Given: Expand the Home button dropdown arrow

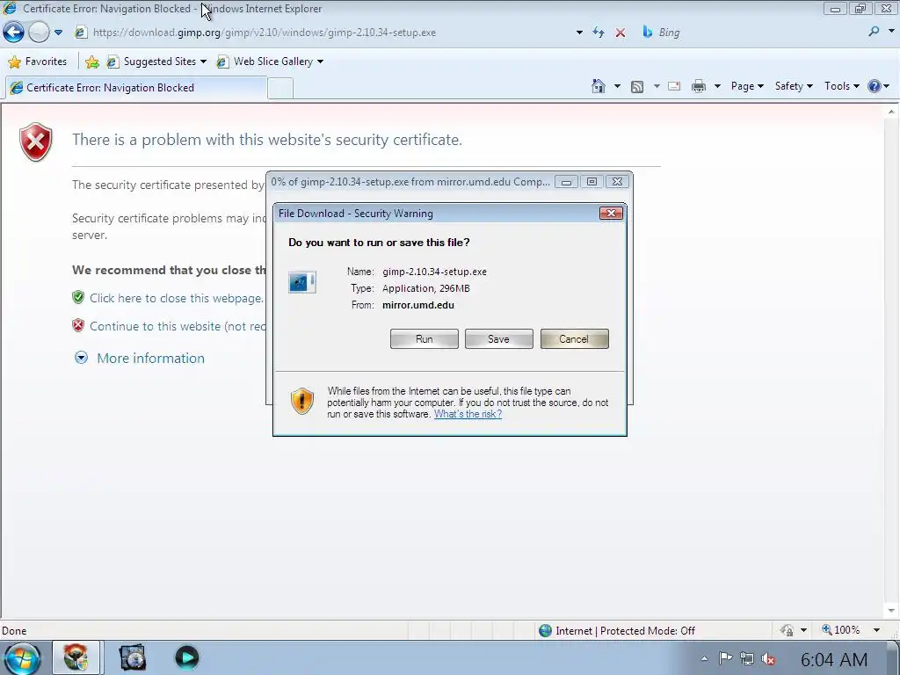Looking at the screenshot, I should 617,87.
